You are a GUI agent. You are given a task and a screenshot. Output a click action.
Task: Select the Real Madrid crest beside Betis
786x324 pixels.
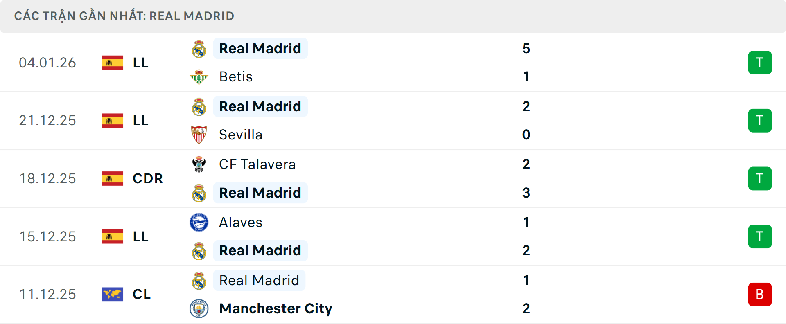199,48
